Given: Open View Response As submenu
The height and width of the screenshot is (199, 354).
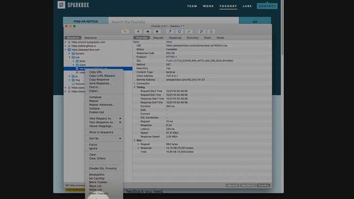Looking at the screenshot, I should coord(105,122).
